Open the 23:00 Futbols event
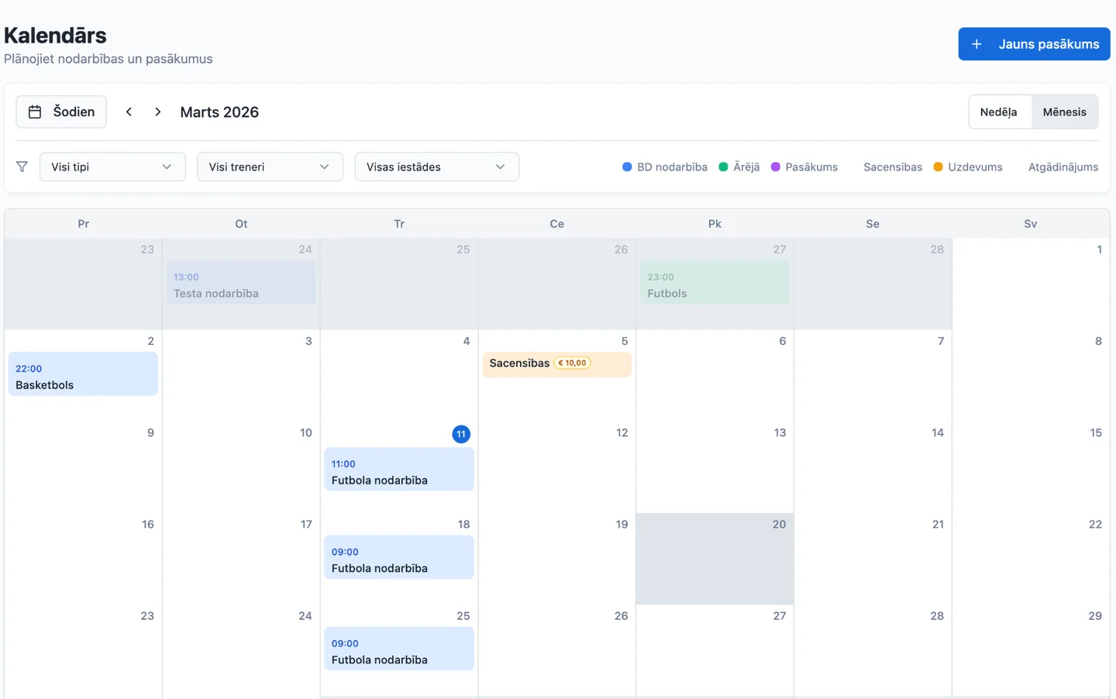1116x699 pixels. [x=715, y=283]
